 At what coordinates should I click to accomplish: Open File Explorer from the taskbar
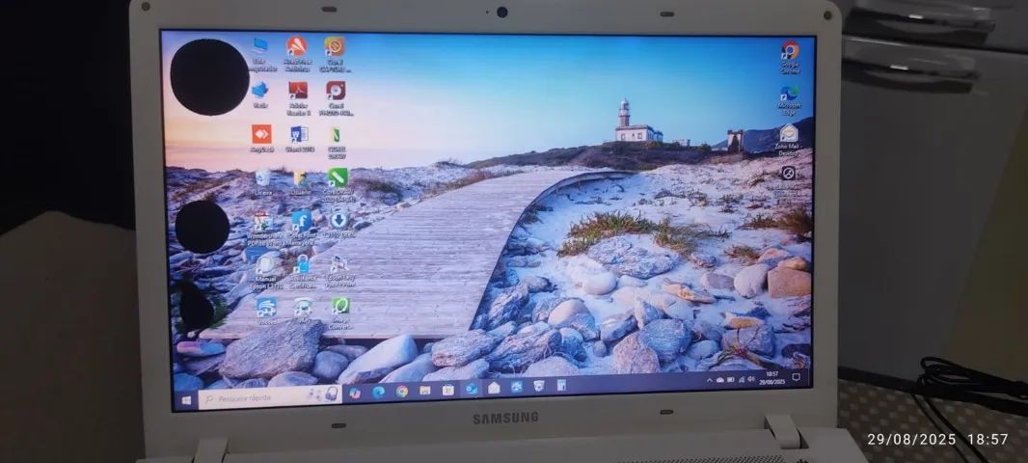pyautogui.click(x=425, y=391)
